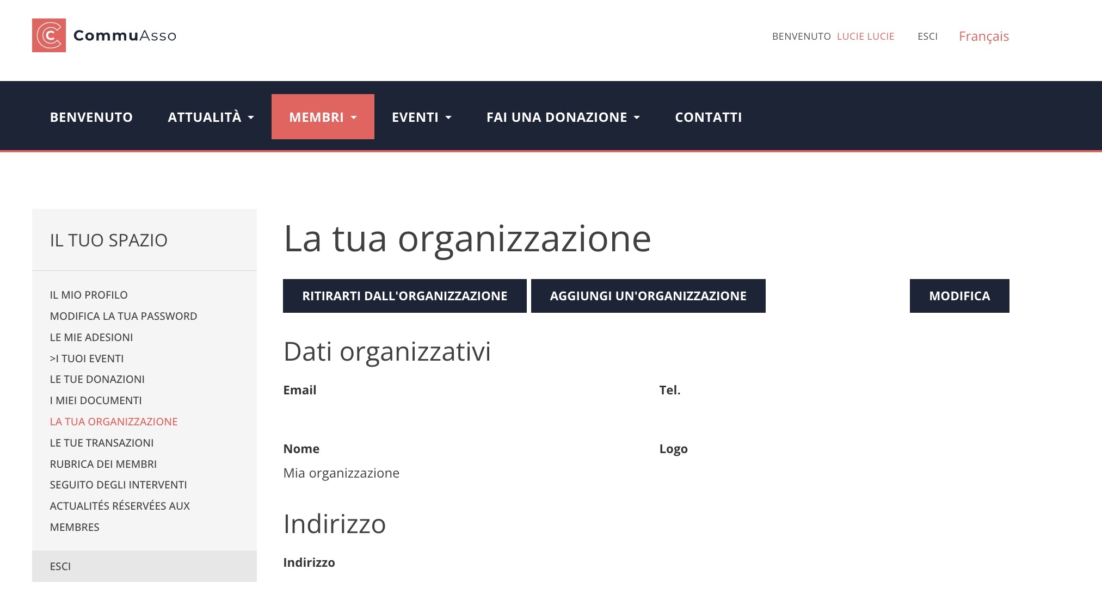1102x594 pixels.
Task: Open LE TUE DONAZIONI from sidebar
Action: tap(97, 379)
